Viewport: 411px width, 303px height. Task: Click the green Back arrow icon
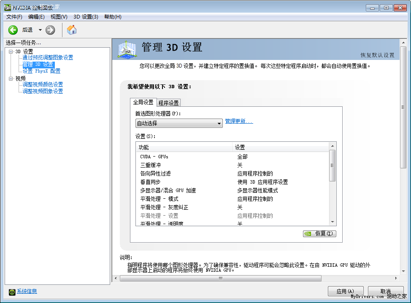point(13,30)
